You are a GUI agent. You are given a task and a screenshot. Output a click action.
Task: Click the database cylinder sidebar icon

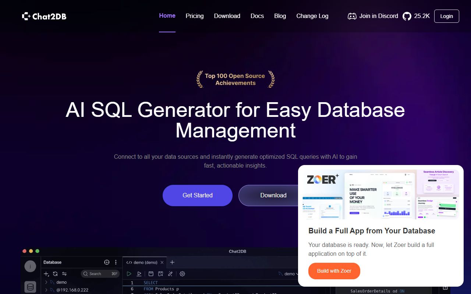coord(30,287)
